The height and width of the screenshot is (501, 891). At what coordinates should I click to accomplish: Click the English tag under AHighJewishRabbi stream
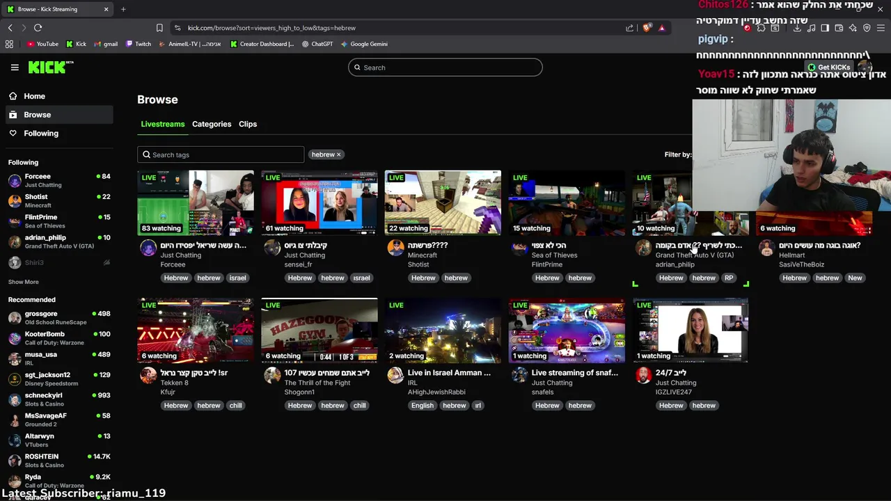(422, 406)
